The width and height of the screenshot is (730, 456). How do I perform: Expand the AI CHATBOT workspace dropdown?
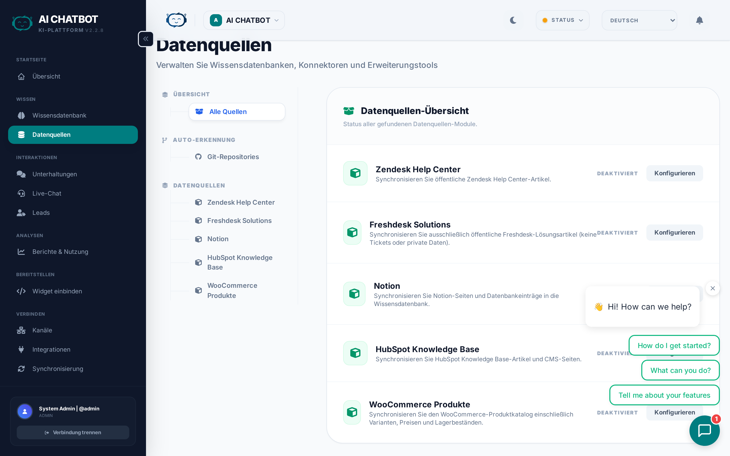tap(244, 20)
